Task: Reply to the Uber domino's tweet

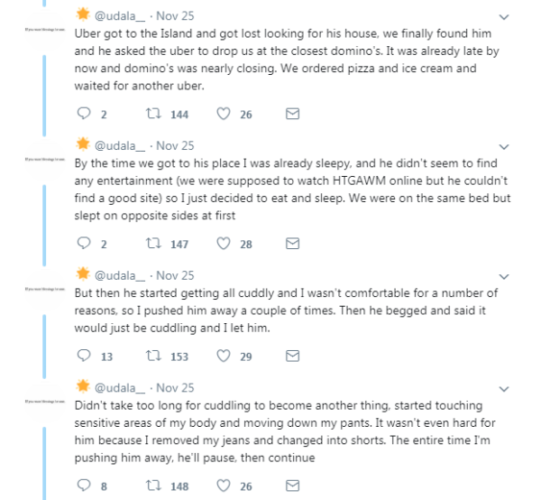Action: pos(84,114)
